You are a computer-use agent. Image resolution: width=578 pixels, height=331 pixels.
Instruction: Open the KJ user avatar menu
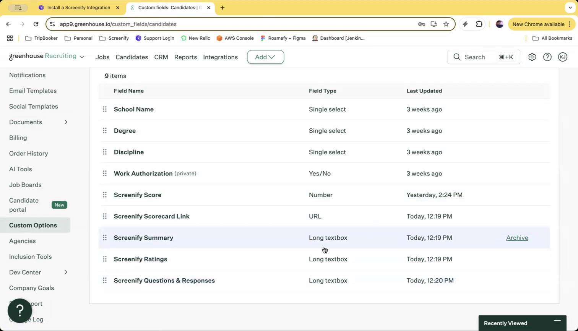(563, 57)
